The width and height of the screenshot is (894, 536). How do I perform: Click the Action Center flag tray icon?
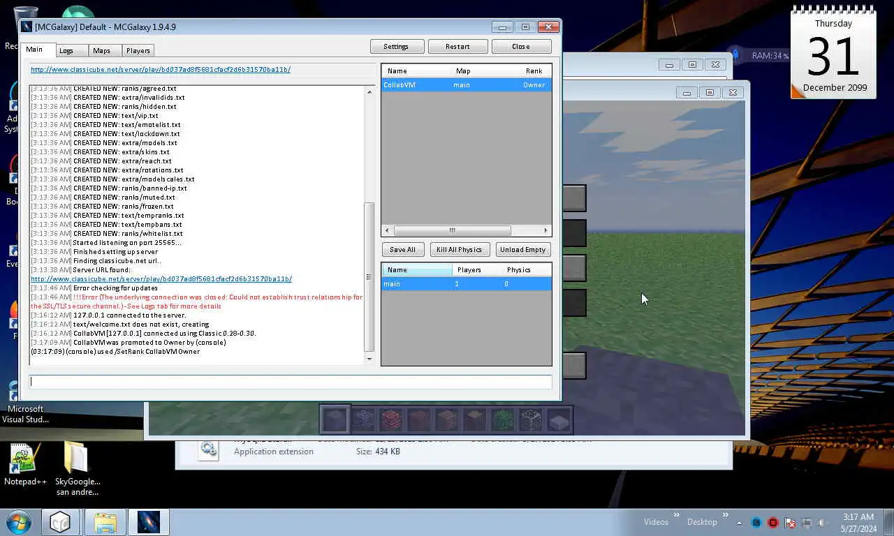(x=790, y=522)
